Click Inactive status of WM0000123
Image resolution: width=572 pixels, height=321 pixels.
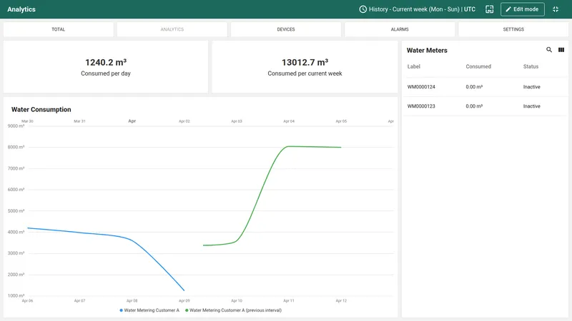[x=531, y=106]
